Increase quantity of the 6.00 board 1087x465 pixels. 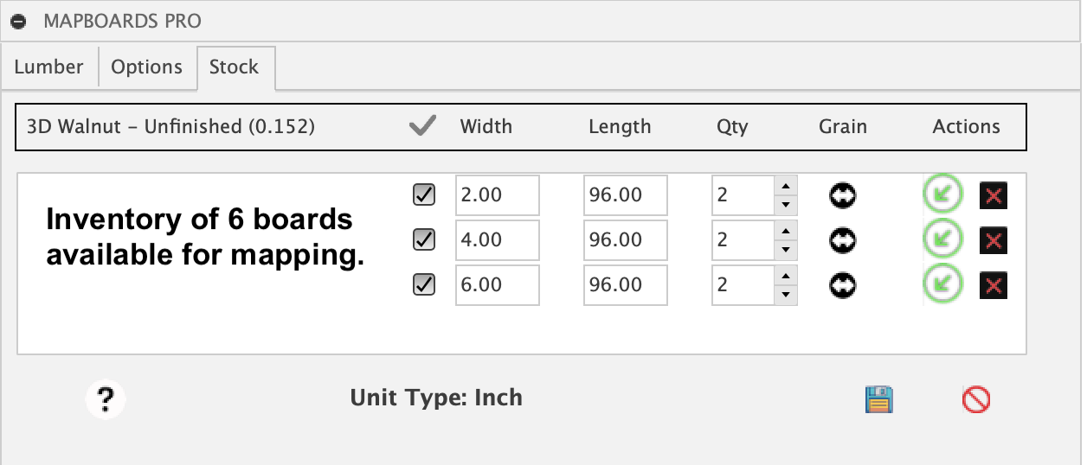(x=785, y=276)
